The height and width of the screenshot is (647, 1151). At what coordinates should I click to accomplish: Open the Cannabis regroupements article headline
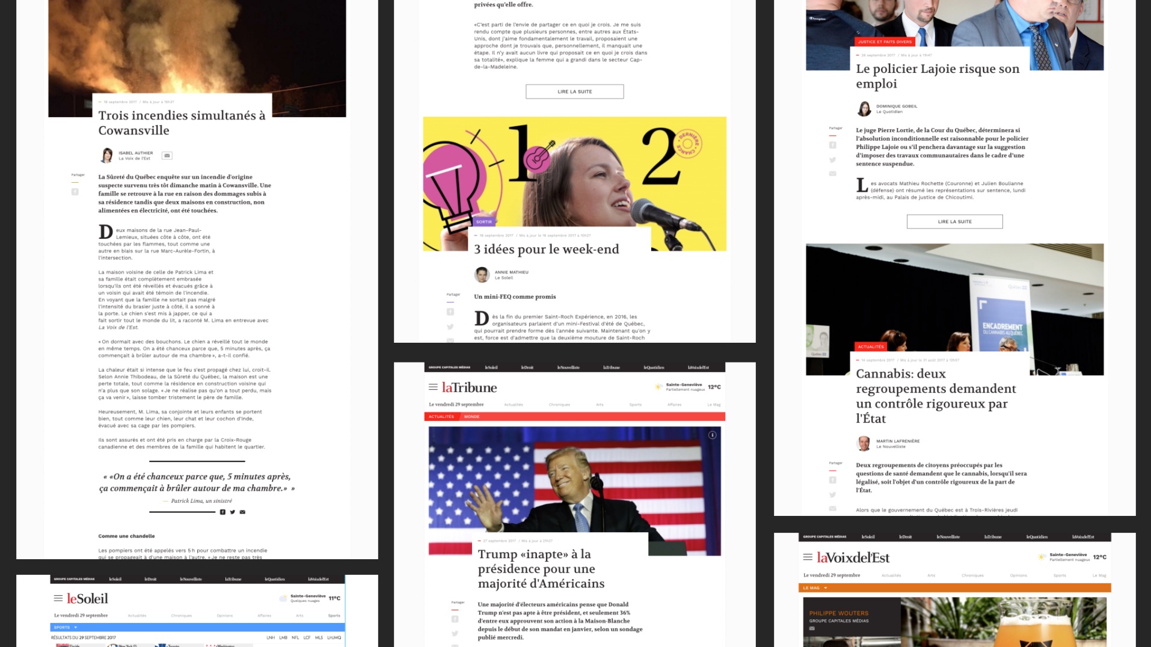click(x=935, y=396)
